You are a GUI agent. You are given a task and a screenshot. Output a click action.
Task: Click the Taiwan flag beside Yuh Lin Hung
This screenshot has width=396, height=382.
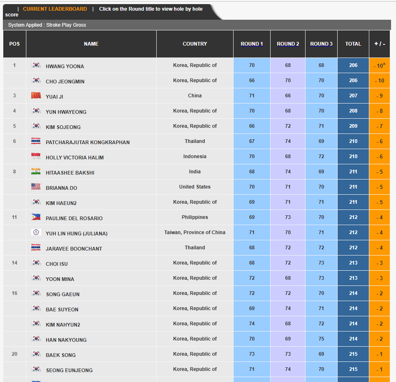[x=36, y=232]
